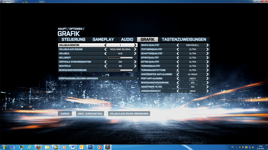
Task: Open the Tastenzuweisungen tab
Action: pos(184,39)
